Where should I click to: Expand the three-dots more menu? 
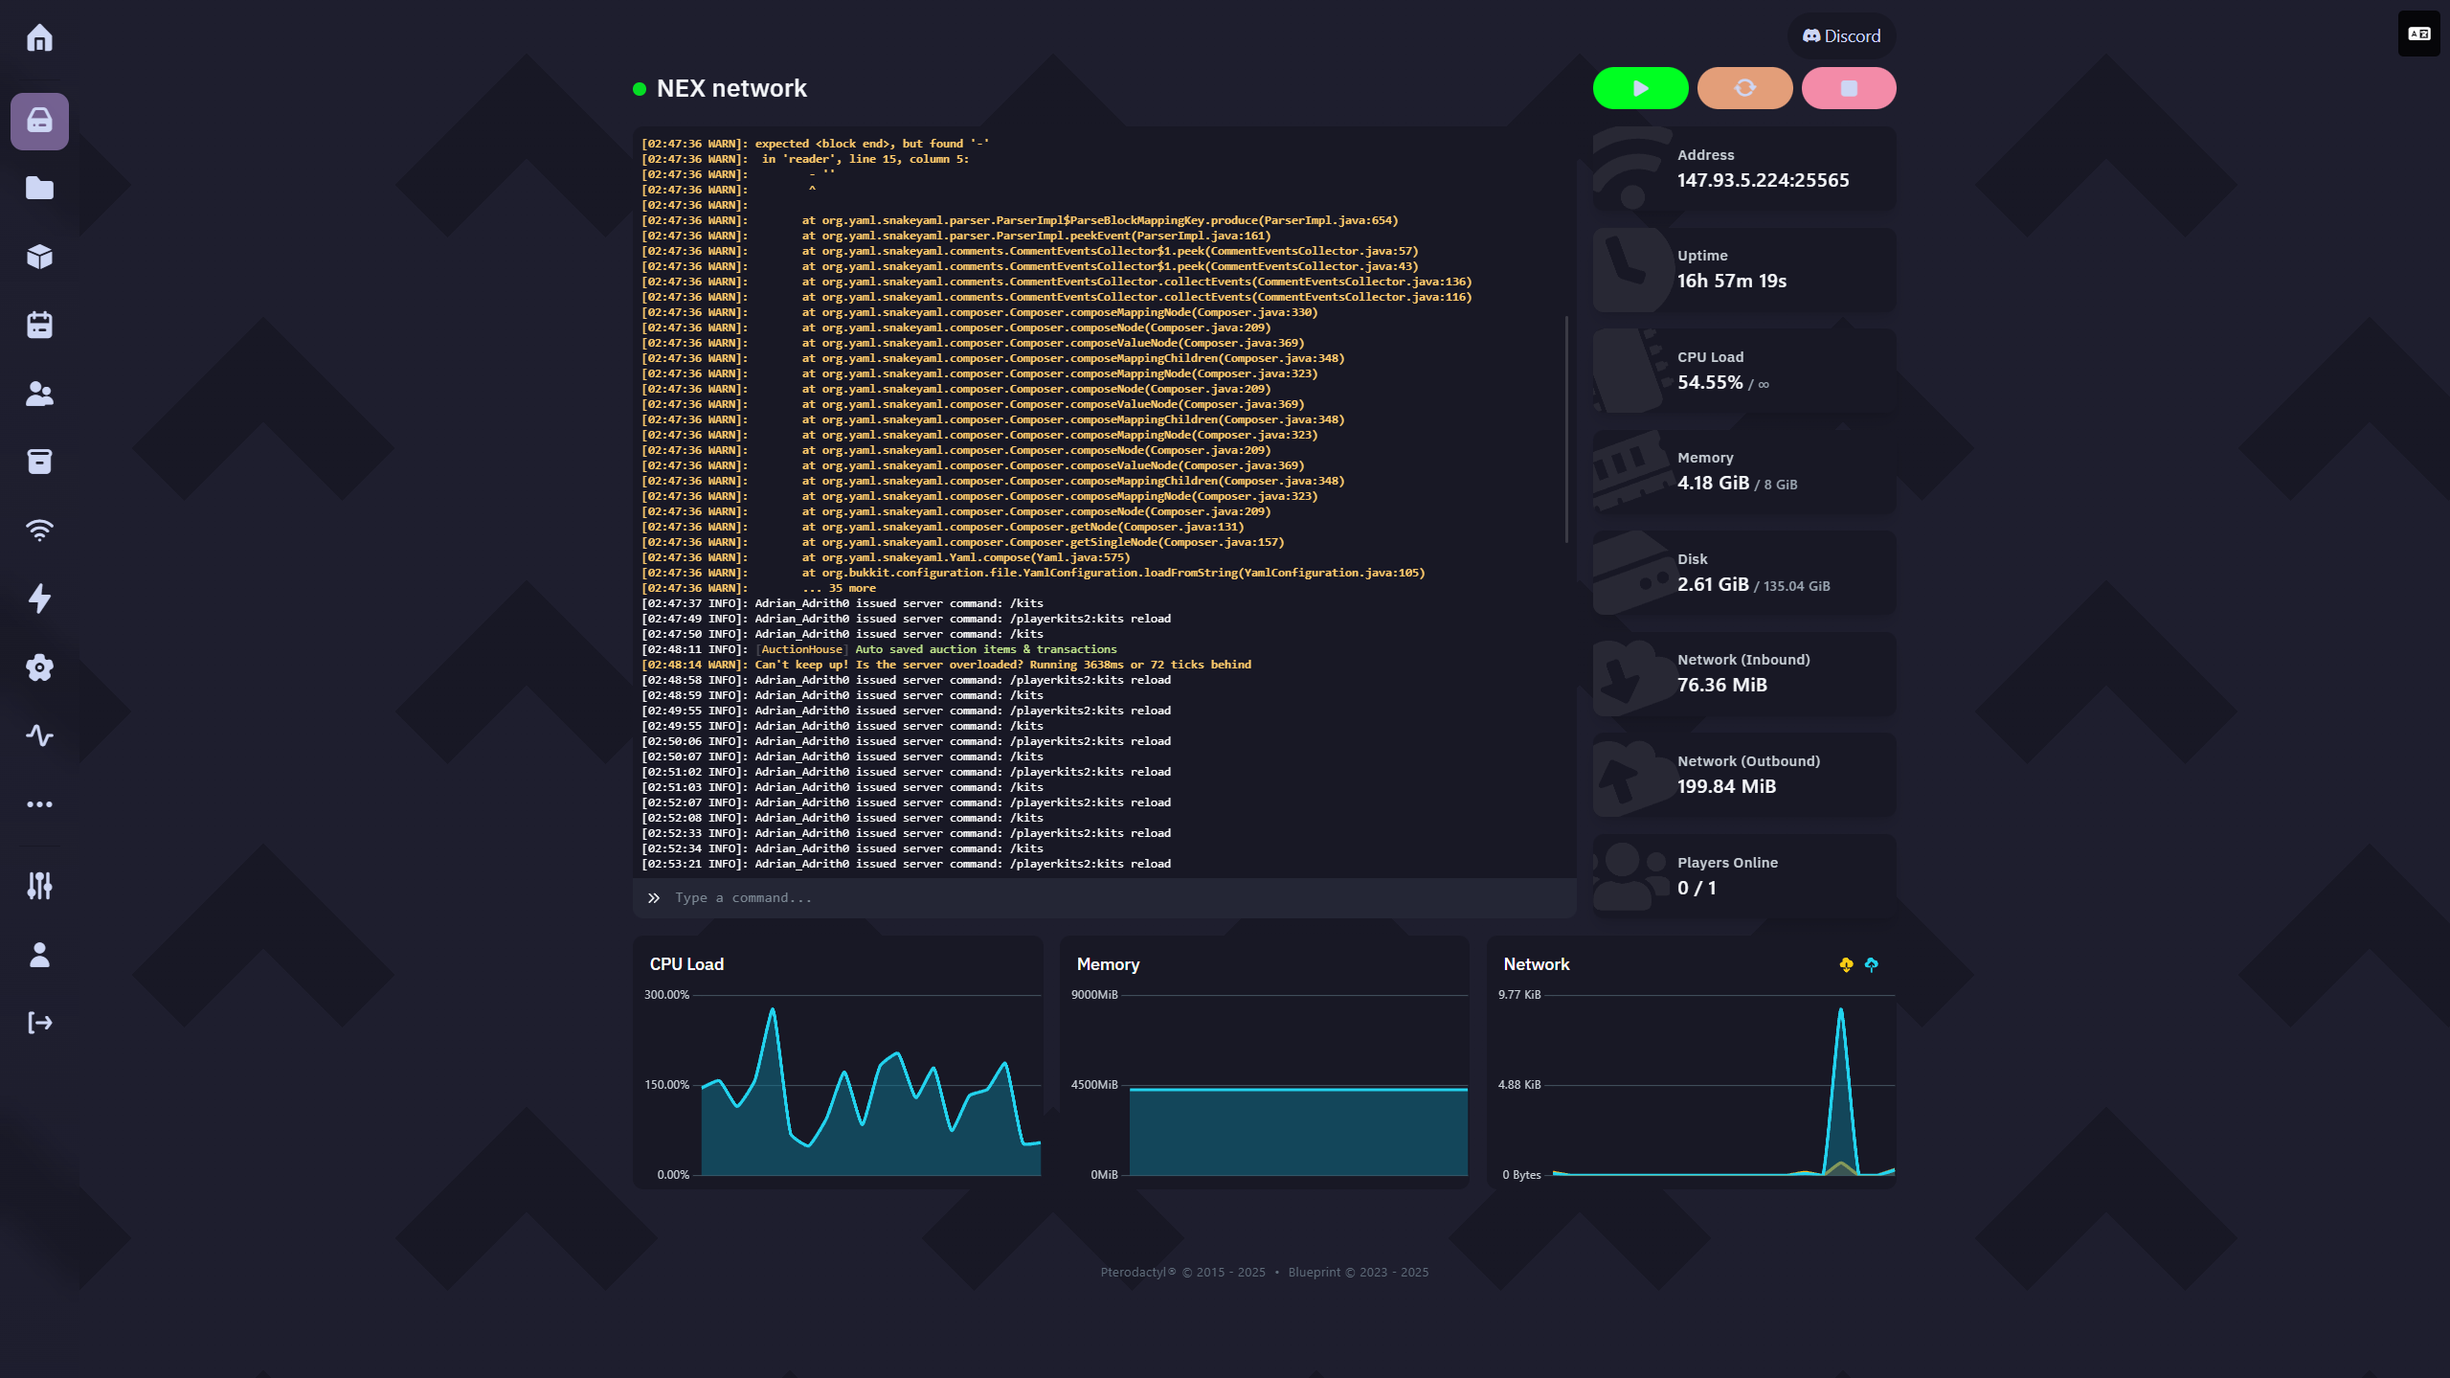coord(39,804)
